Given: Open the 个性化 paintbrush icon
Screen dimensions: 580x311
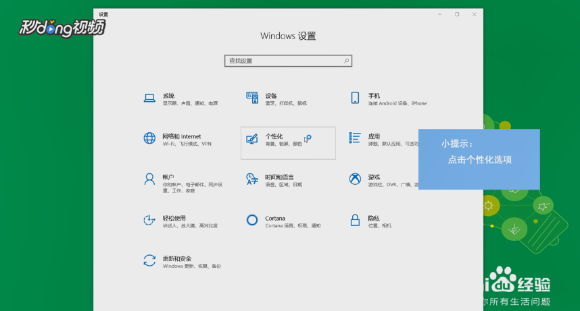Looking at the screenshot, I should coord(252,139).
